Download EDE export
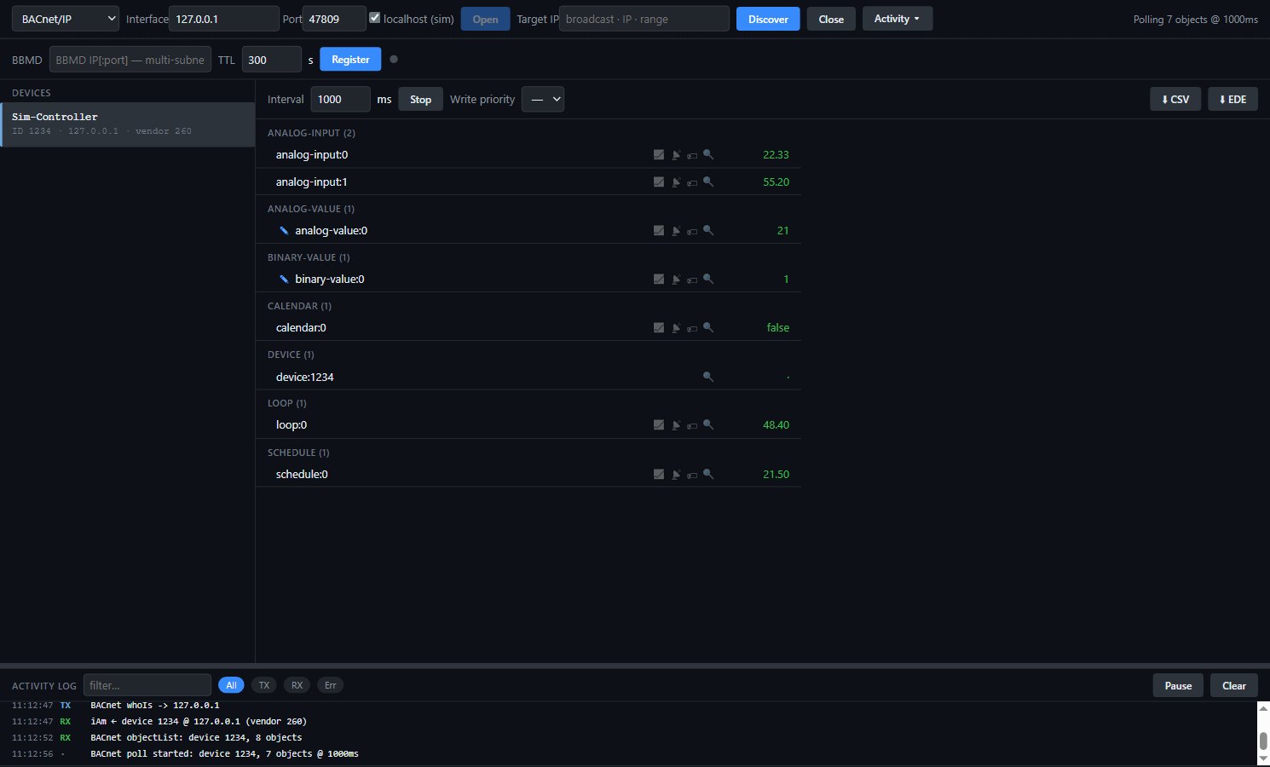 point(1232,100)
